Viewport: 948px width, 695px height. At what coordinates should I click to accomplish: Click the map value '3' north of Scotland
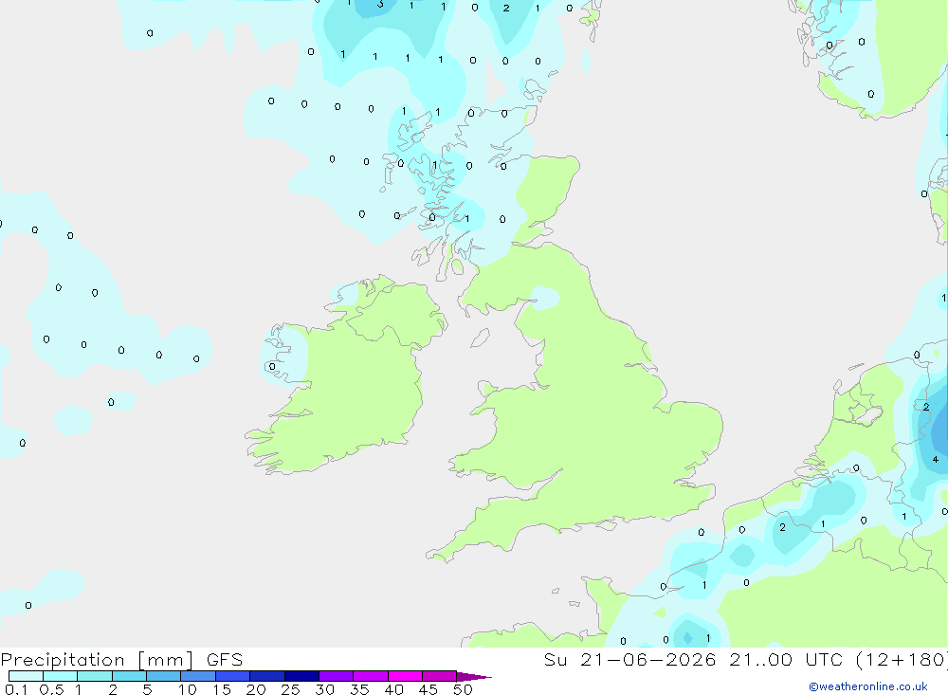[x=380, y=4]
